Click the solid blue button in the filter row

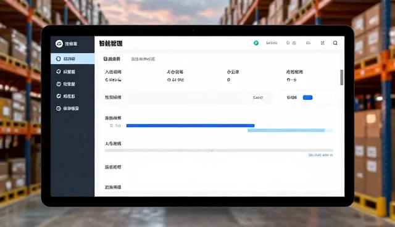[307, 97]
